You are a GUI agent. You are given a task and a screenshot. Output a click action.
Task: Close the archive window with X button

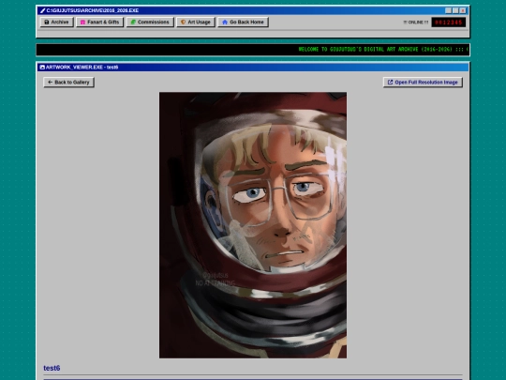coord(463,10)
